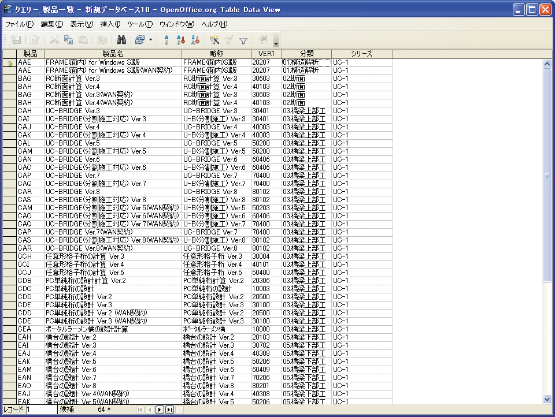Screen dimensions: 555x417
Task: Select the 分類 column header
Action: tap(306, 54)
